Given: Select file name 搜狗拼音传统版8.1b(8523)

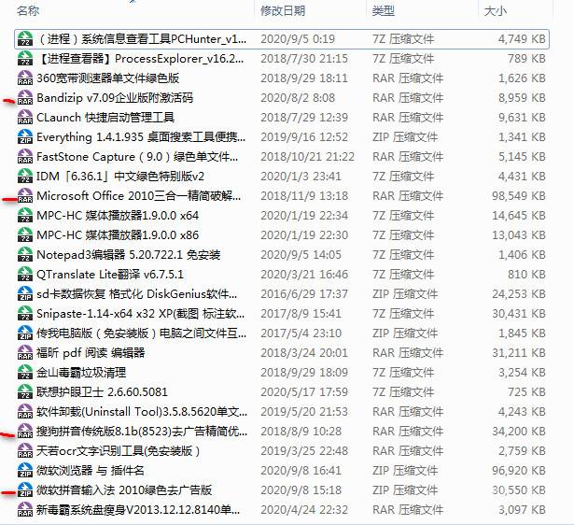Looking at the screenshot, I should coord(142,432).
